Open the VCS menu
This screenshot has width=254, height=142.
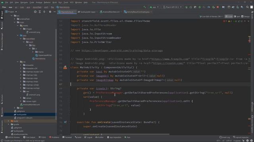coord(71,2)
